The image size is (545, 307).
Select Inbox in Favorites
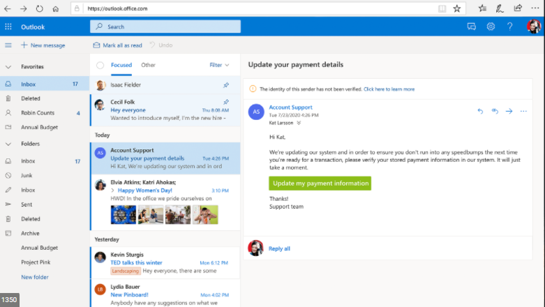45,84
